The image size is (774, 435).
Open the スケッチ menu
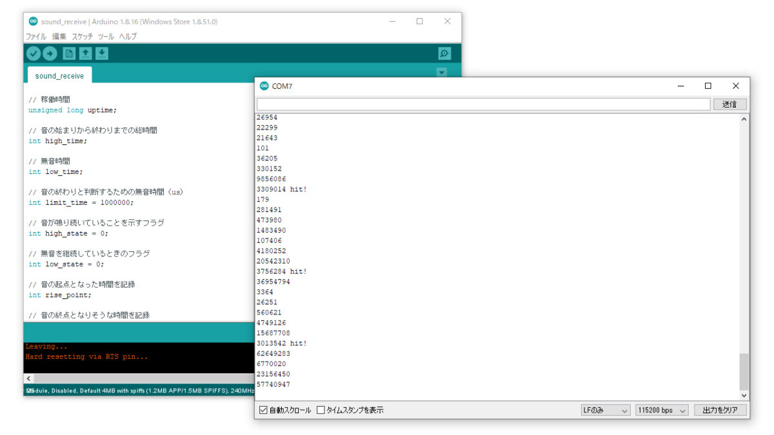click(83, 37)
